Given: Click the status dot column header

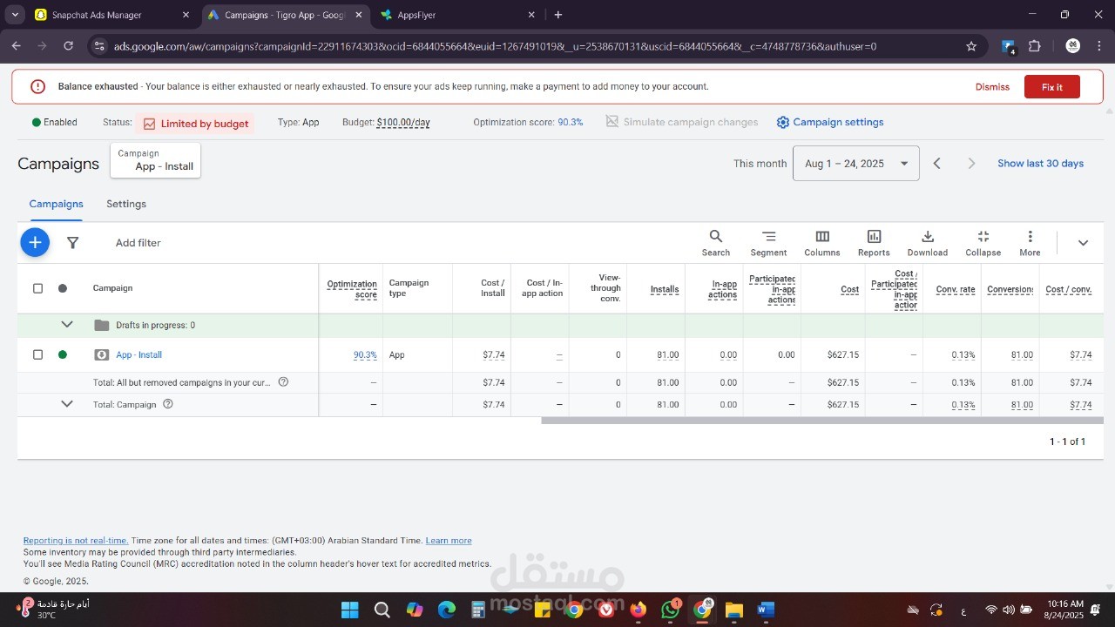Looking at the screenshot, I should point(62,288).
